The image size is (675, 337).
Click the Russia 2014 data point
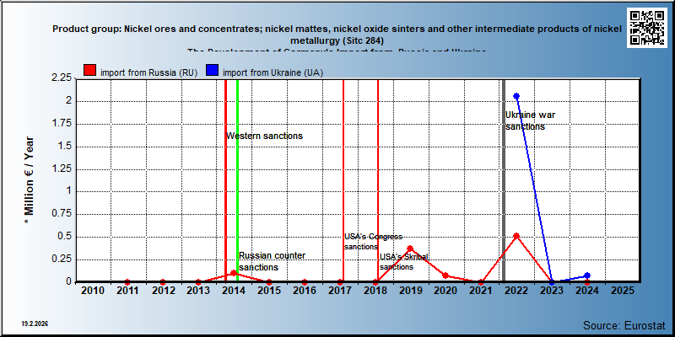point(234,272)
